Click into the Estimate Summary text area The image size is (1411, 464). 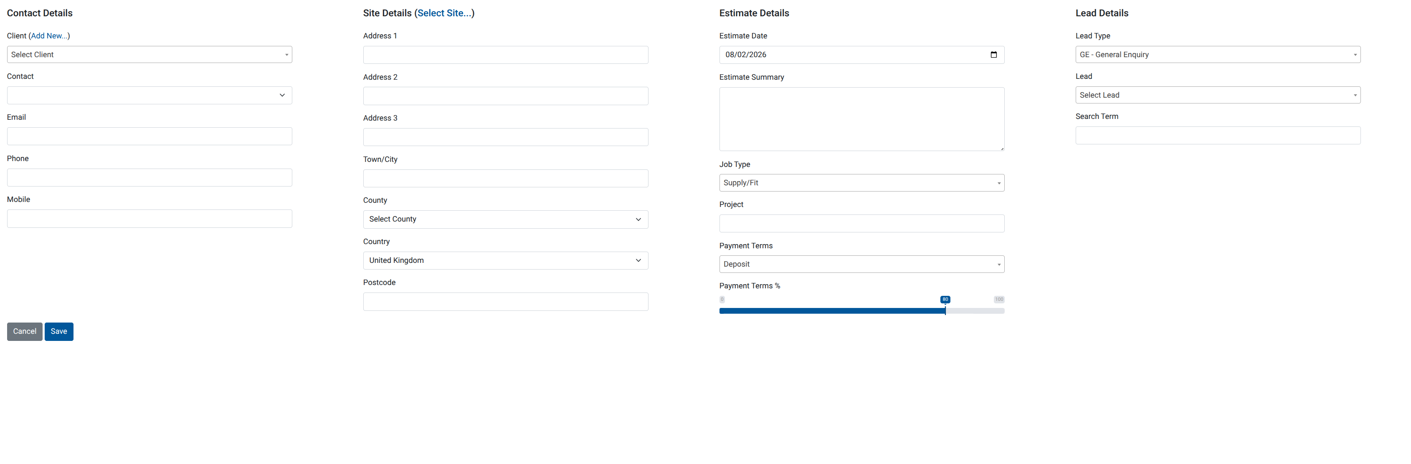coord(861,119)
